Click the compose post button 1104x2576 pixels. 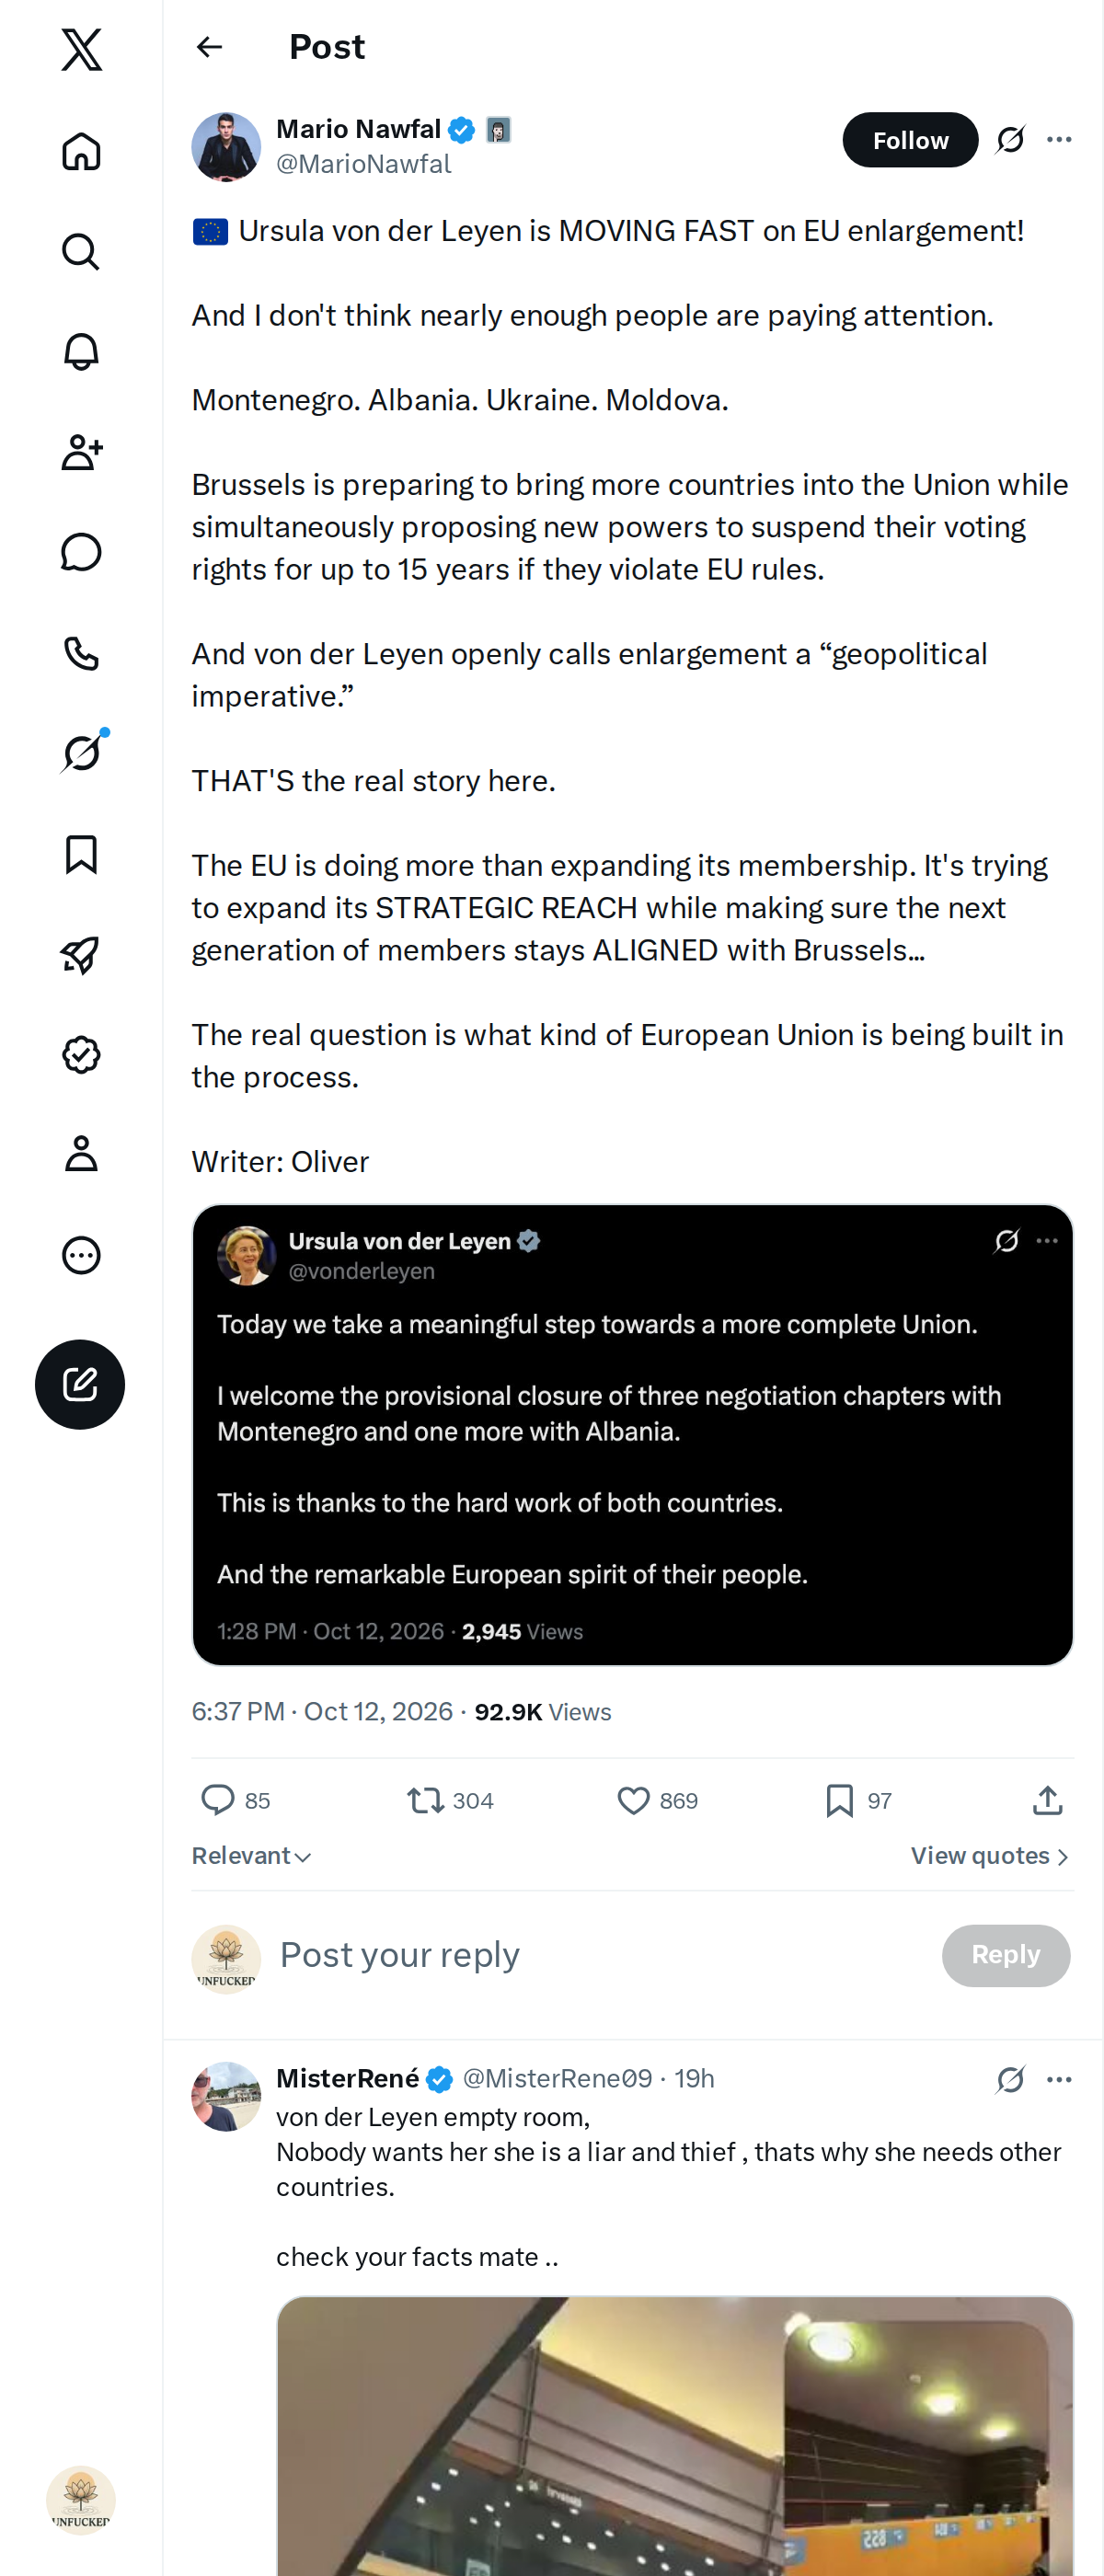tap(80, 1384)
